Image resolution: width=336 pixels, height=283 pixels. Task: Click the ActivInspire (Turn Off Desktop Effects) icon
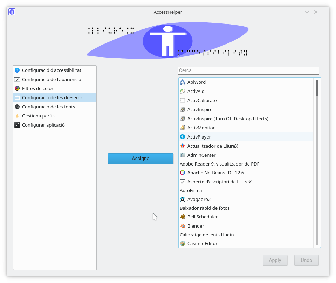pos(182,119)
